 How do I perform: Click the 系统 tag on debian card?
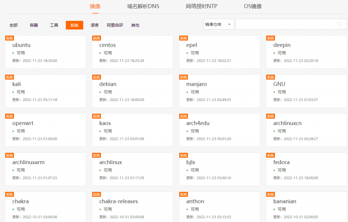click(x=97, y=77)
